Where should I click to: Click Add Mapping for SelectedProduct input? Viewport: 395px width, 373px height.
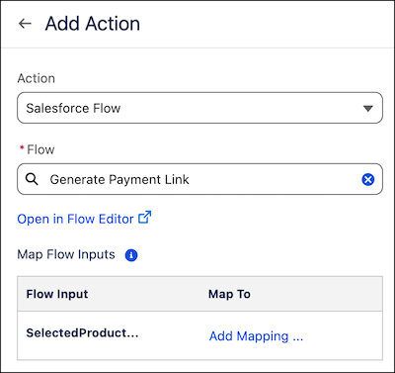click(256, 336)
